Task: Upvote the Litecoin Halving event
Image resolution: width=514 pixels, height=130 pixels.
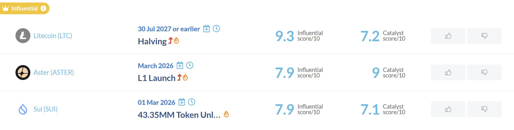Action: point(448,36)
